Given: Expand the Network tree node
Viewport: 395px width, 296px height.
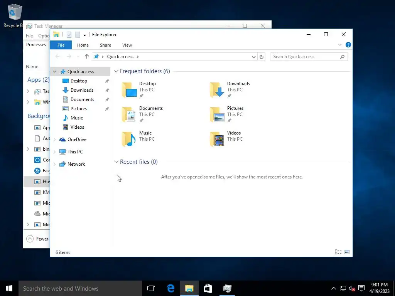Looking at the screenshot, I should click(55, 164).
